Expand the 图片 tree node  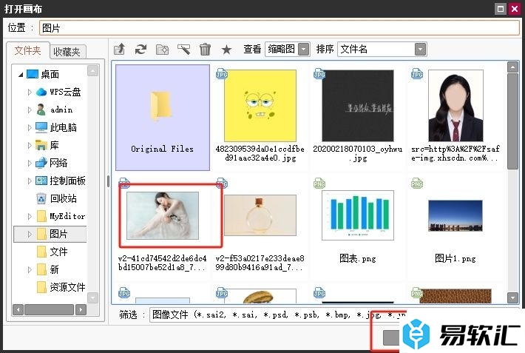[x=30, y=234]
